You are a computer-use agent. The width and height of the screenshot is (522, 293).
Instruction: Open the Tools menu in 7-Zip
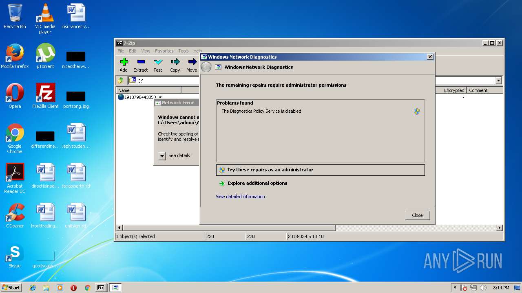tap(184, 51)
